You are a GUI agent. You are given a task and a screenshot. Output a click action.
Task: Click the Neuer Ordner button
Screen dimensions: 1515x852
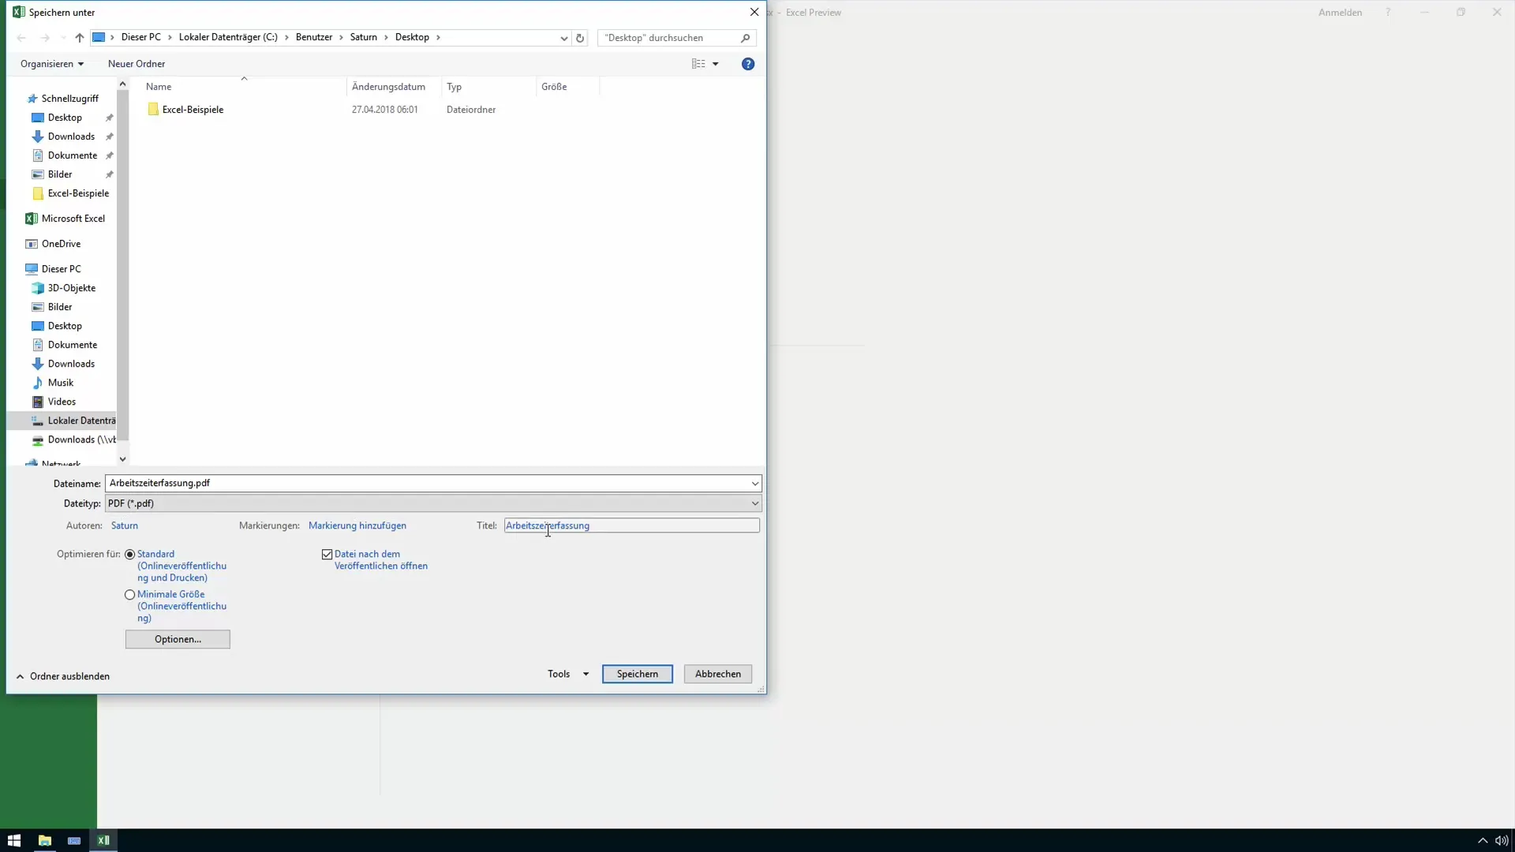[137, 64]
